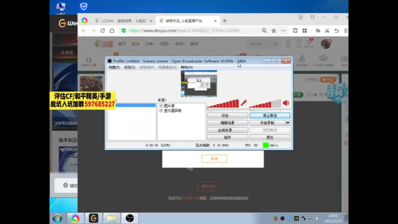398x224 pixels.
Task: Click the Douyu follow heart icon
Action: coord(298,43)
